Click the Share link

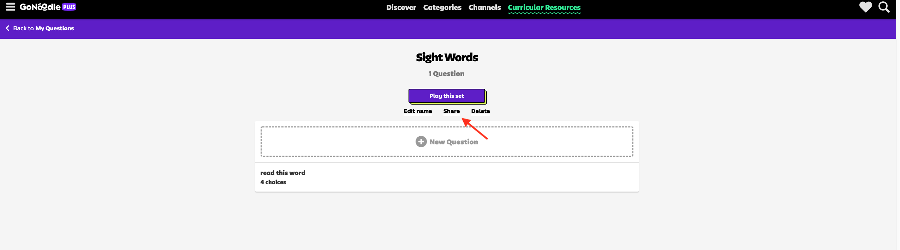point(452,111)
